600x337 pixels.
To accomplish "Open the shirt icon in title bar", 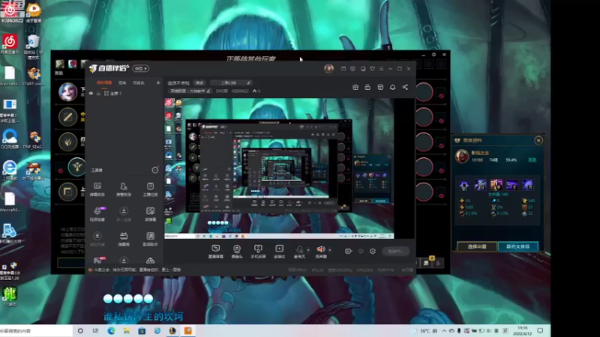I will tap(372, 69).
